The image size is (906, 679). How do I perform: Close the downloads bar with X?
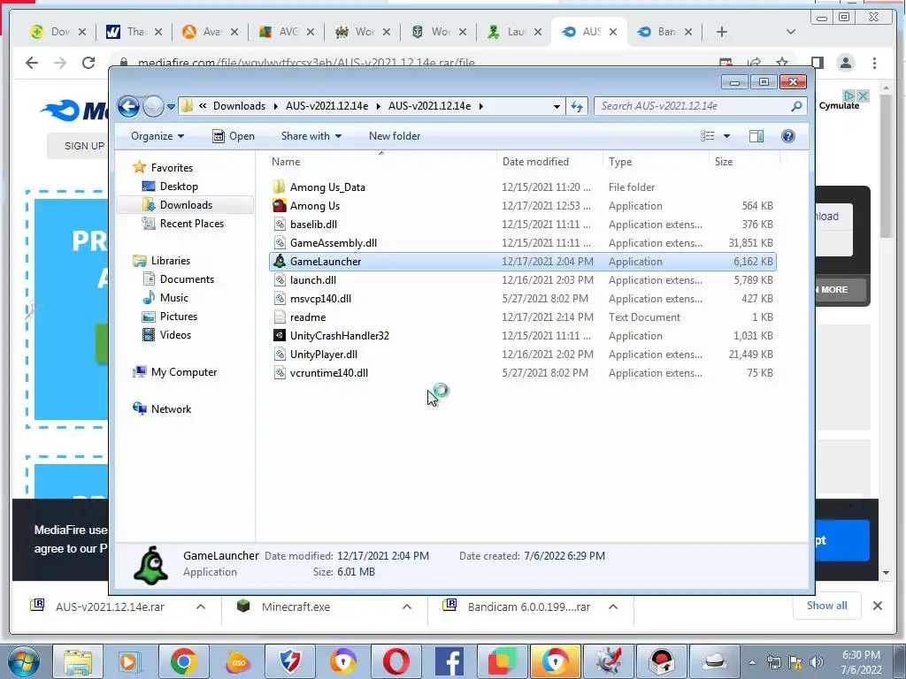click(x=877, y=606)
